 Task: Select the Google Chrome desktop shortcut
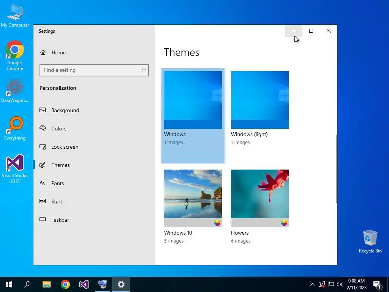click(15, 56)
